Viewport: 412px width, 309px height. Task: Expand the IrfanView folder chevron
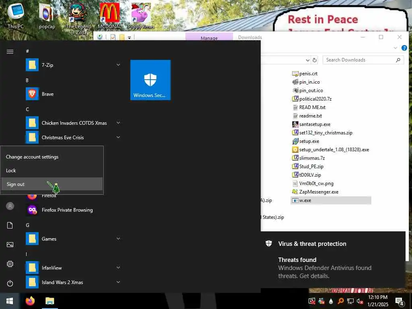[x=118, y=268]
